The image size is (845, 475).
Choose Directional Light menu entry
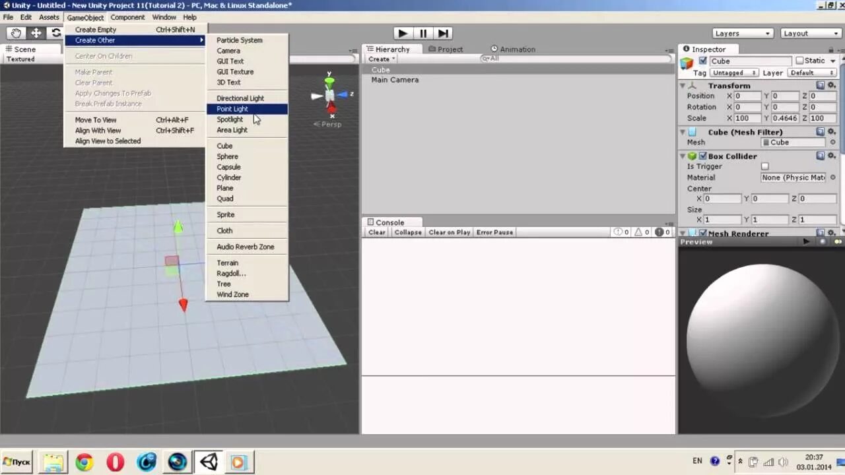(x=247, y=98)
